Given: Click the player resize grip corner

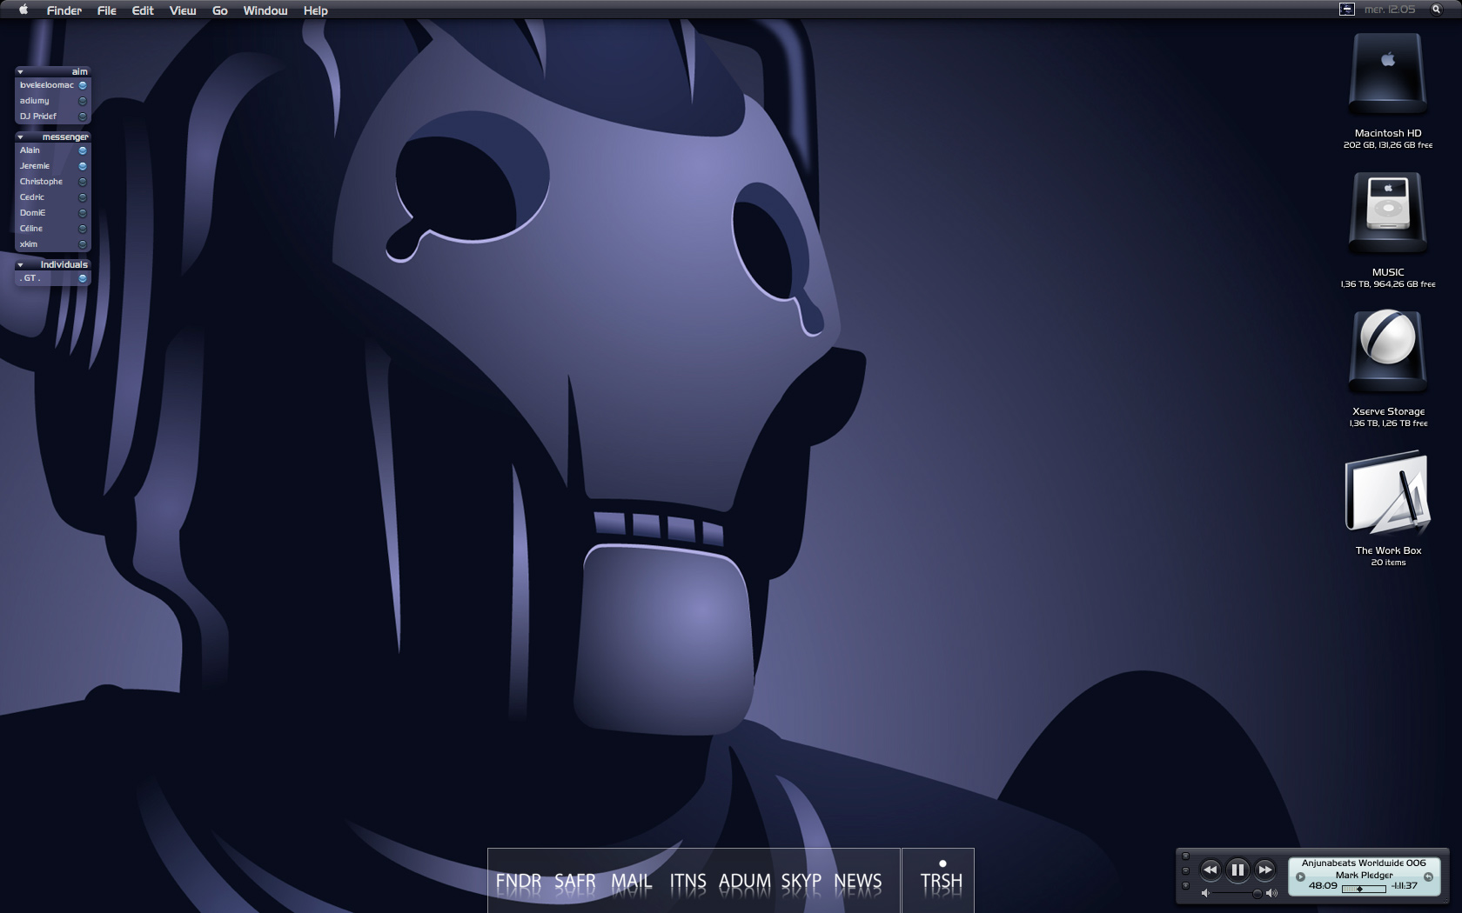Looking at the screenshot, I should pyautogui.click(x=1445, y=900).
